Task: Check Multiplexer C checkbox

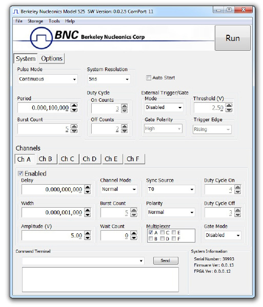Action: click(x=162, y=232)
